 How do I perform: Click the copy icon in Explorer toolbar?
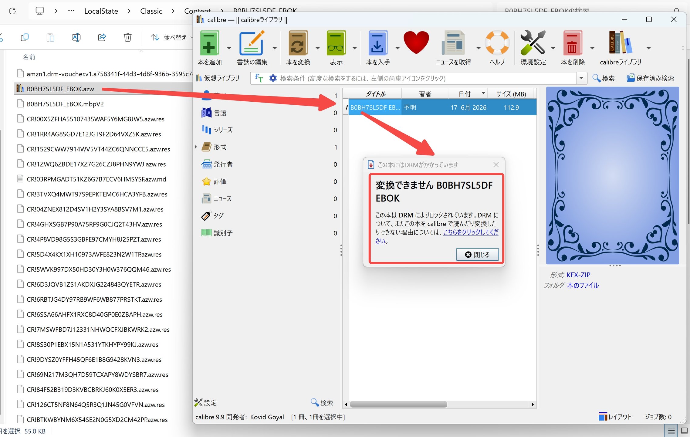(25, 37)
